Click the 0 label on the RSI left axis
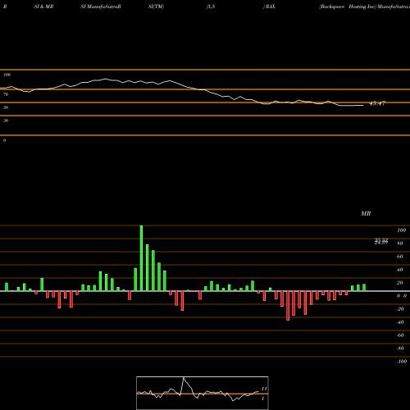The width and height of the screenshot is (410, 410). [4, 140]
